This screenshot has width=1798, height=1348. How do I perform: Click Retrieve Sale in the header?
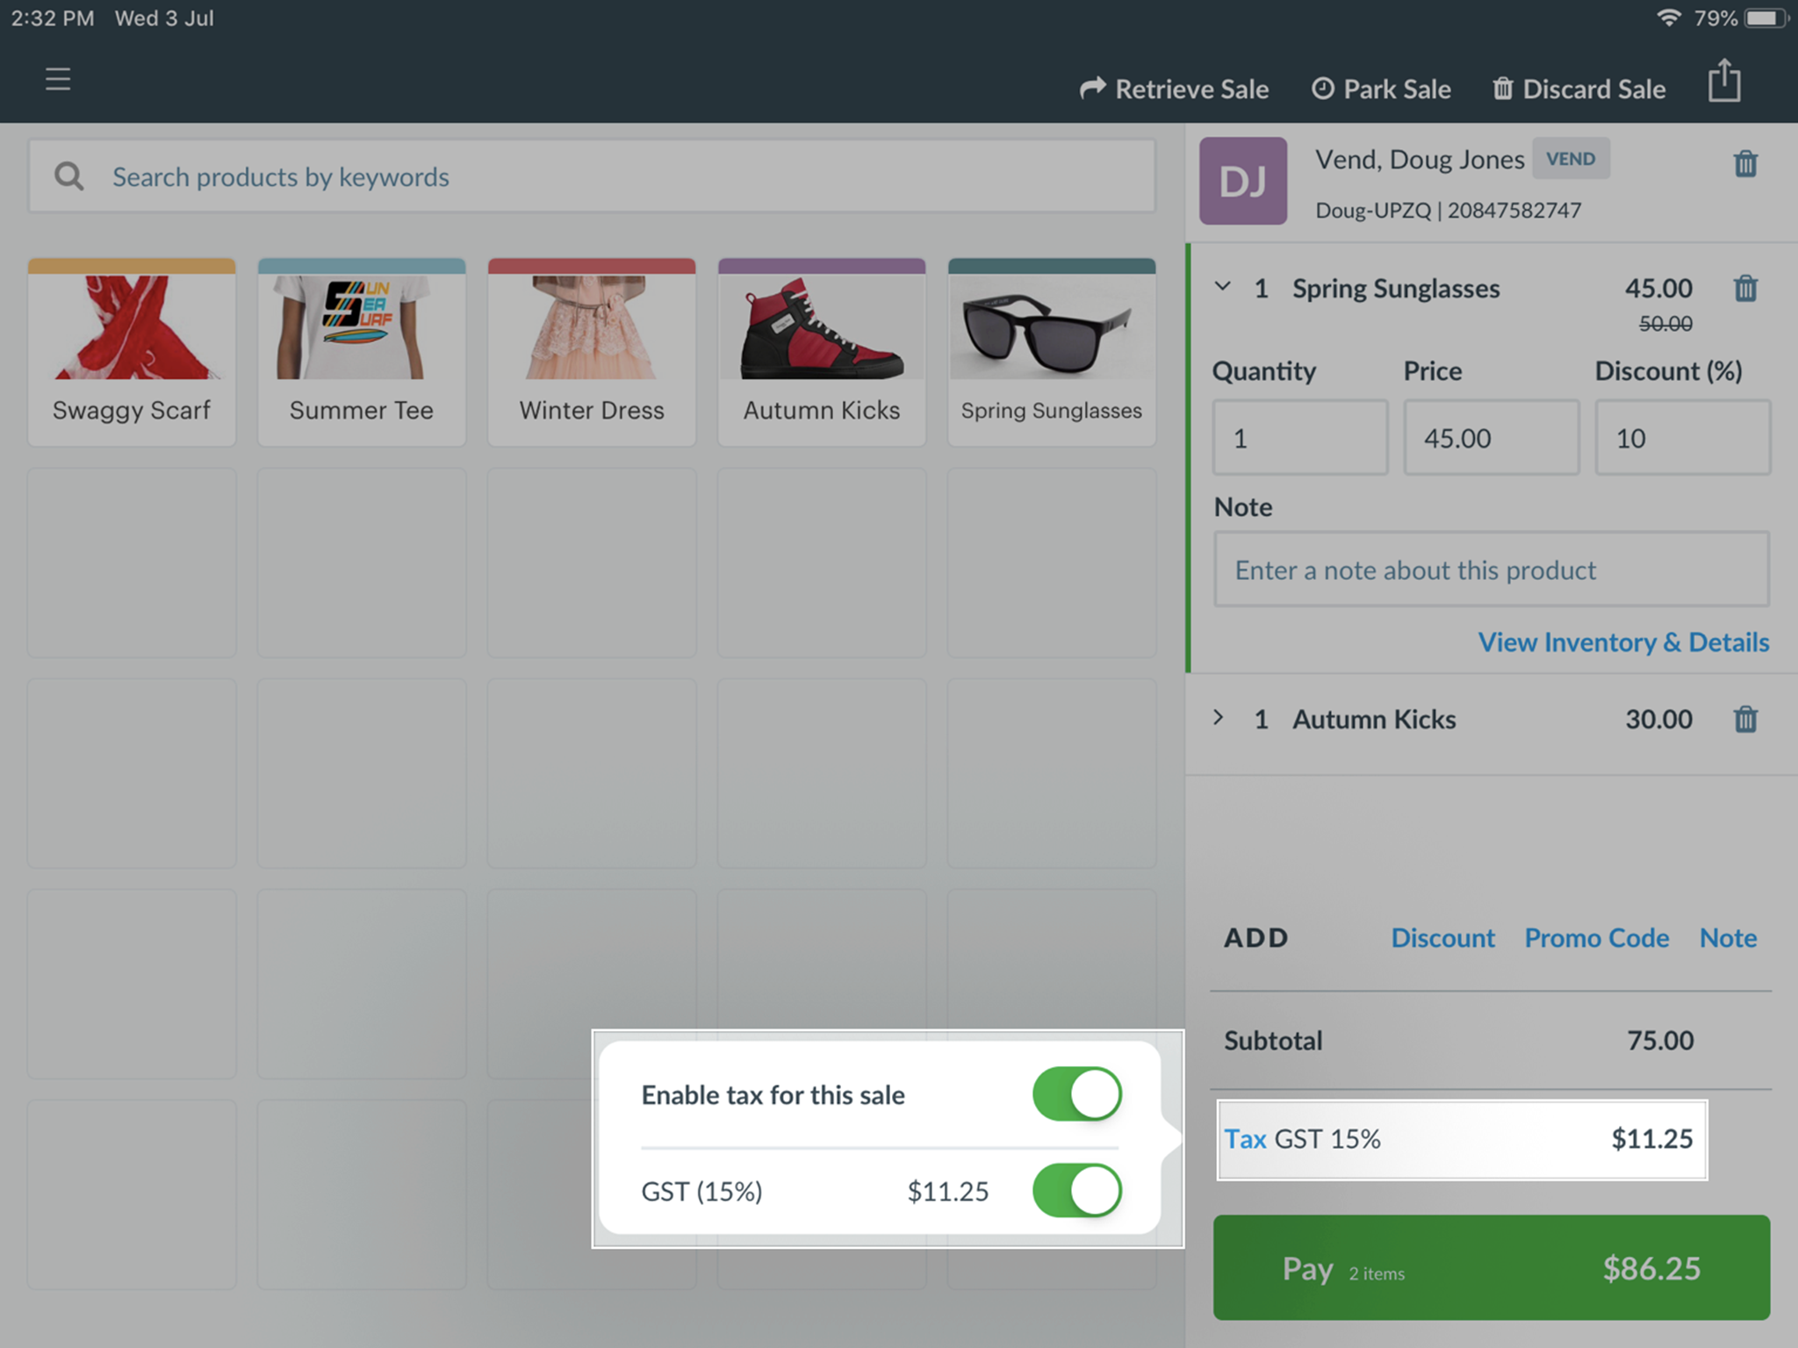1174,89
